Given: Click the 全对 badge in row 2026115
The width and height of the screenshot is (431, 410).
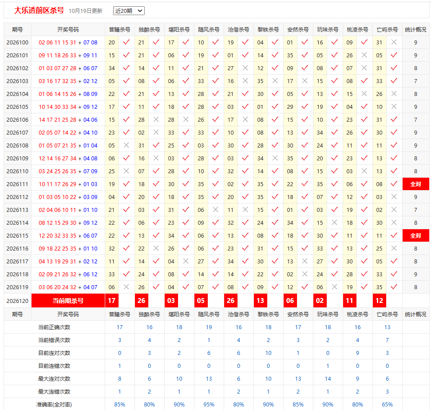Looking at the screenshot, I should pos(415,235).
